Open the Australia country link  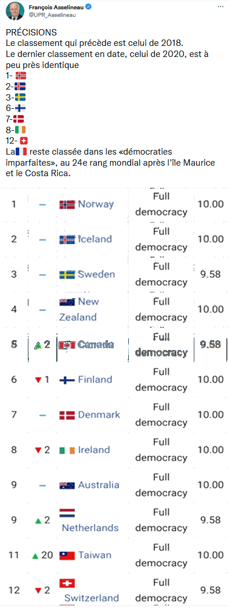(x=99, y=485)
